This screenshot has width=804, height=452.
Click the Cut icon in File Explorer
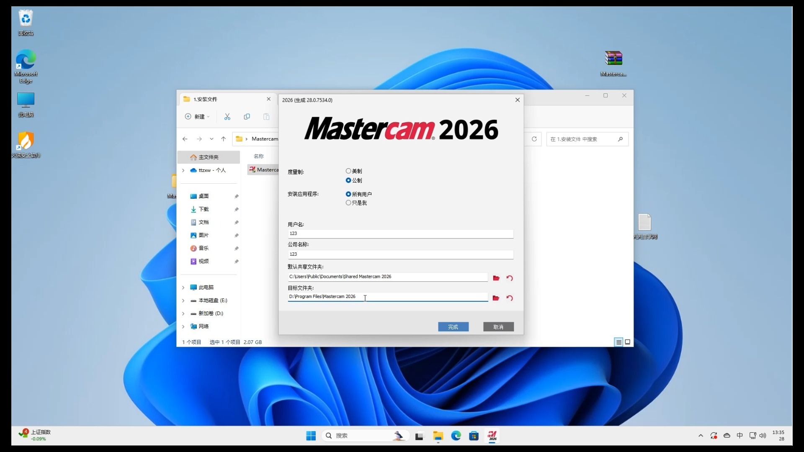[227, 117]
